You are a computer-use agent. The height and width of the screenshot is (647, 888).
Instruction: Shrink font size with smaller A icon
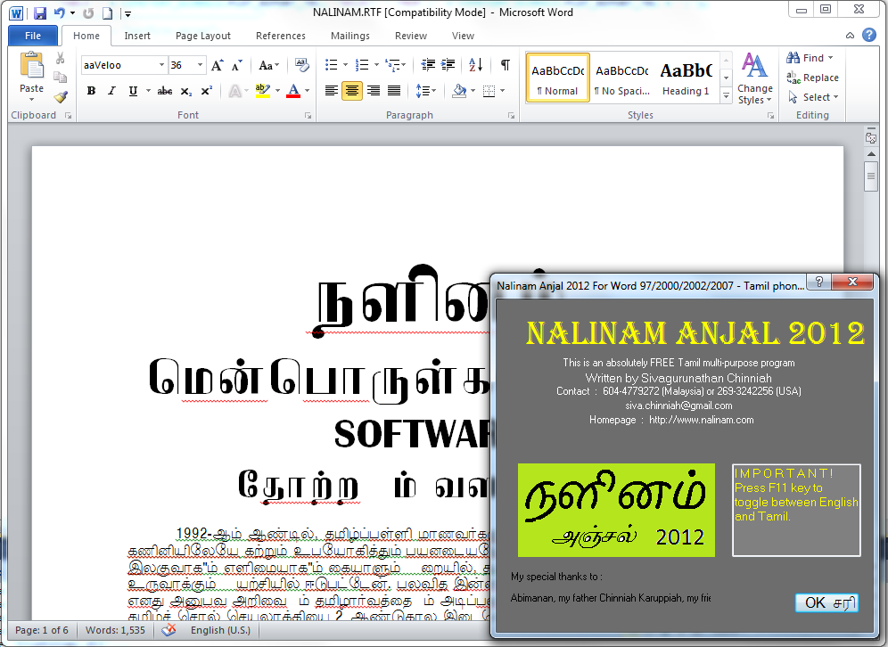pos(237,65)
